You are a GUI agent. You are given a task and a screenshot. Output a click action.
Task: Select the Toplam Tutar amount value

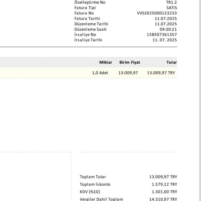163,177
